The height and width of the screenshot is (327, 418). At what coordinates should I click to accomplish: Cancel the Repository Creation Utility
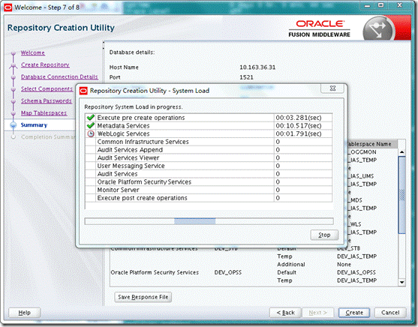390,313
